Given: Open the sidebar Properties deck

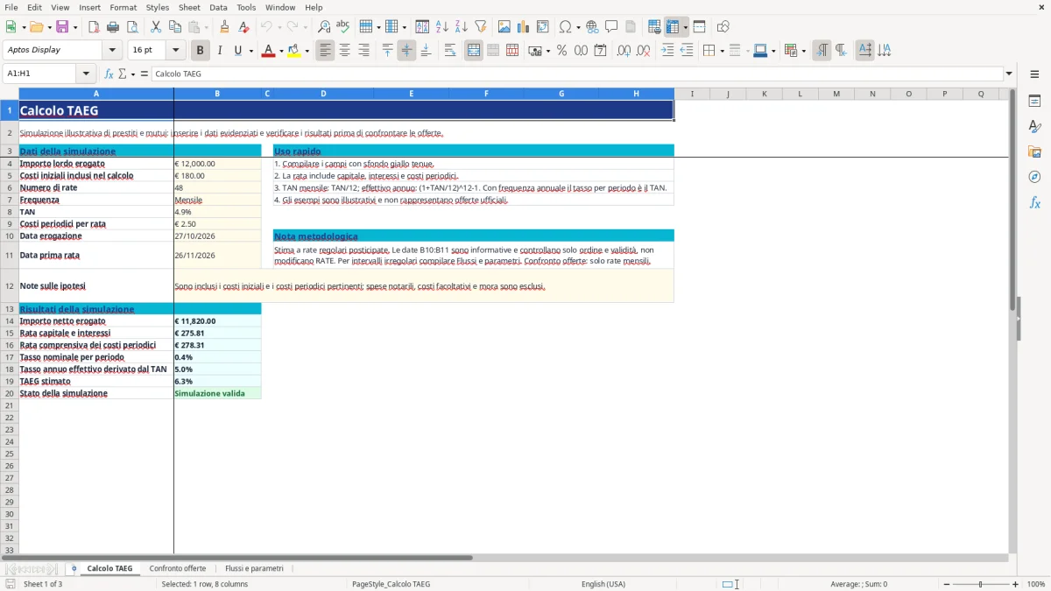Looking at the screenshot, I should point(1034,101).
